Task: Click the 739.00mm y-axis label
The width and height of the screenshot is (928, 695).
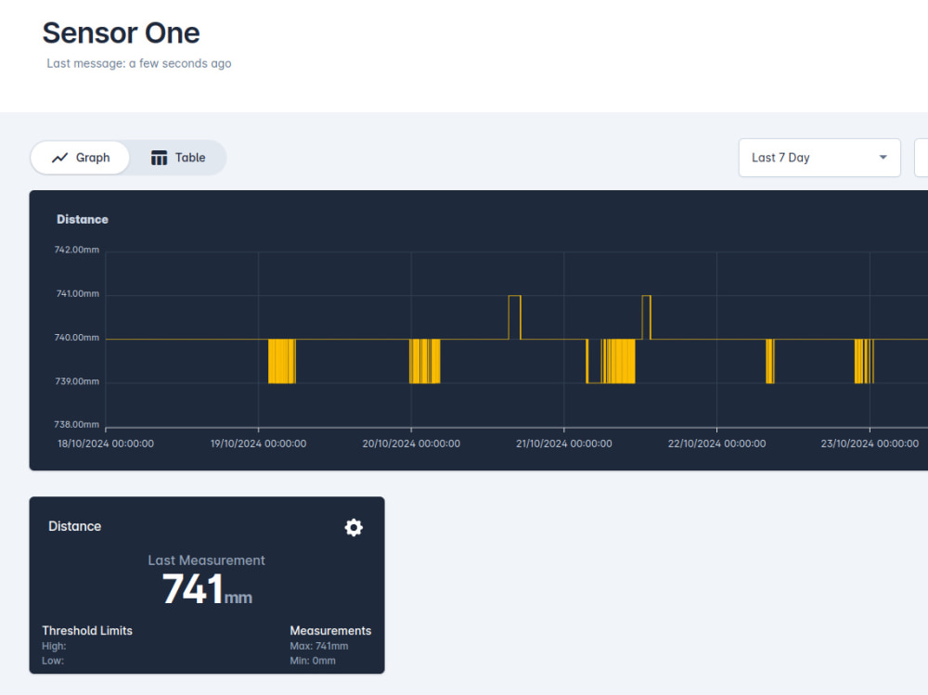Action: [77, 381]
